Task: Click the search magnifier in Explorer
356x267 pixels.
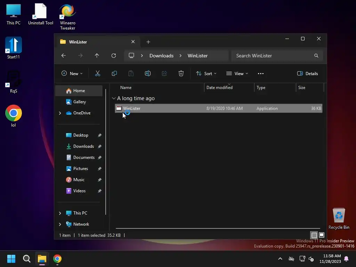Action: point(316,56)
